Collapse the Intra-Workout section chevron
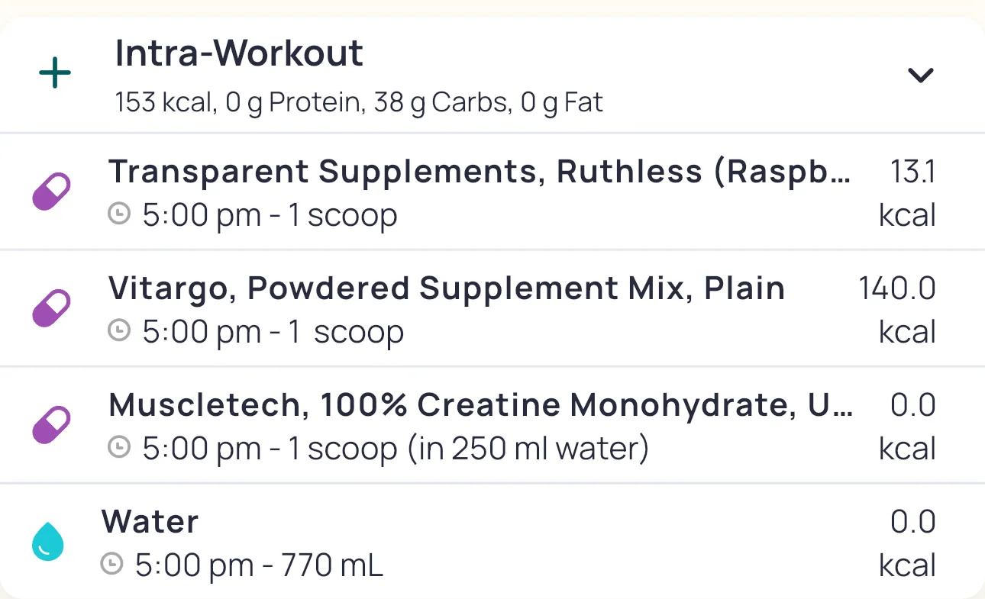This screenshot has height=599, width=985. pyautogui.click(x=920, y=75)
